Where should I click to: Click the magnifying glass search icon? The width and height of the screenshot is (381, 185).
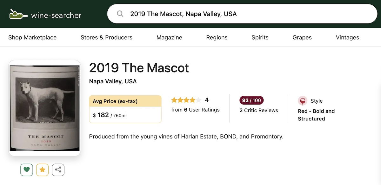tap(120, 14)
